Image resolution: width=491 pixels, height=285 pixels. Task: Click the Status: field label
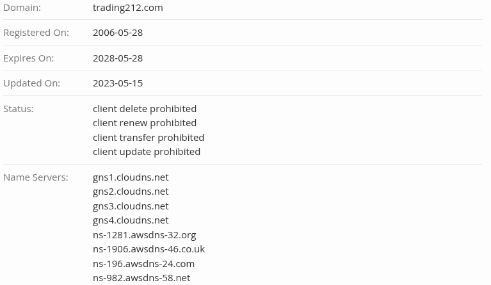tap(18, 109)
